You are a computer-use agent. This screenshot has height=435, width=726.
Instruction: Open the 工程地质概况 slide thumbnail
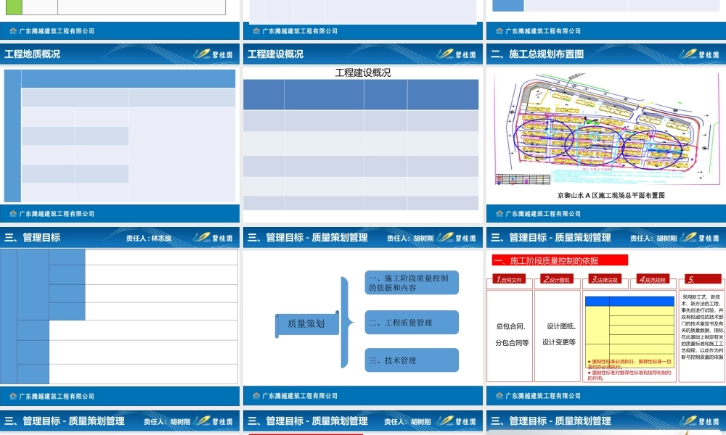coord(120,133)
